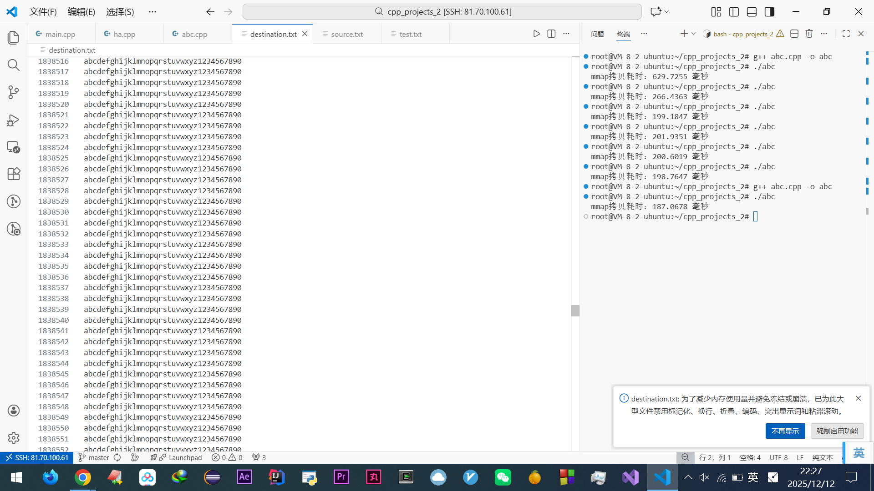This screenshot has height=491, width=874.
Task: Open Remote Explorer in activity bar
Action: click(x=14, y=147)
